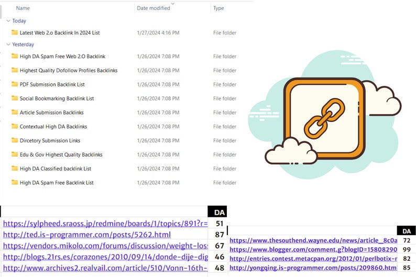Sort by the Type column header
Screen dimensions: 416x277
(x=218, y=8)
